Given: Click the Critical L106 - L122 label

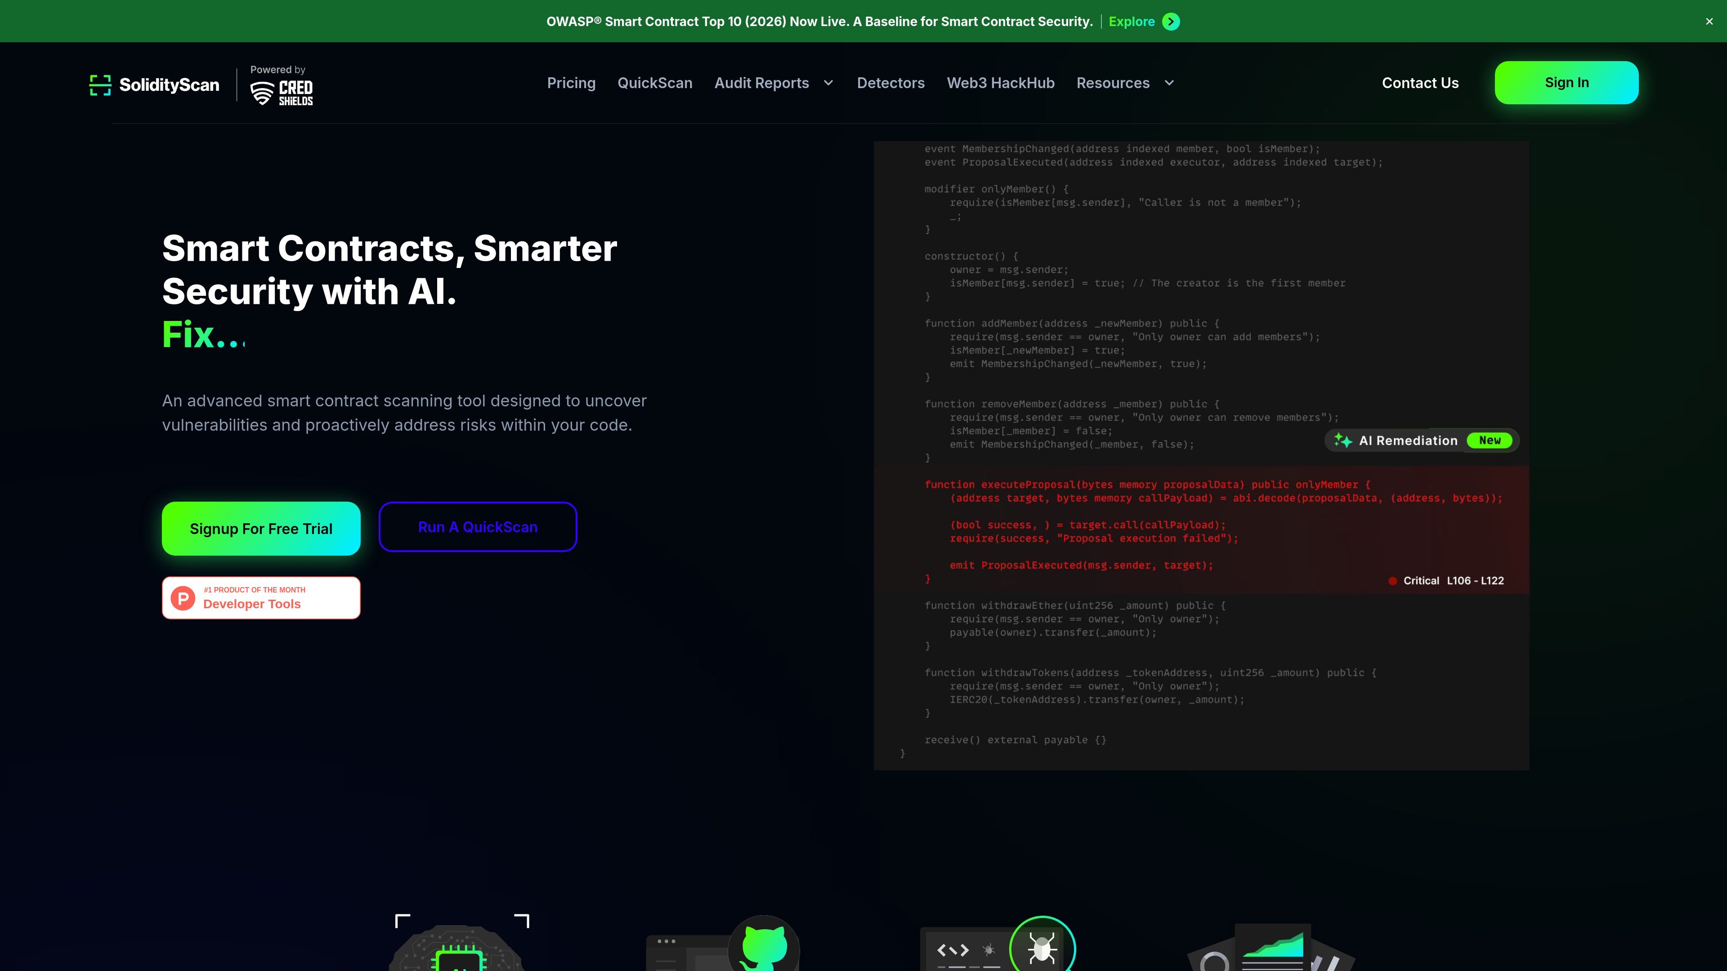Looking at the screenshot, I should point(1454,581).
